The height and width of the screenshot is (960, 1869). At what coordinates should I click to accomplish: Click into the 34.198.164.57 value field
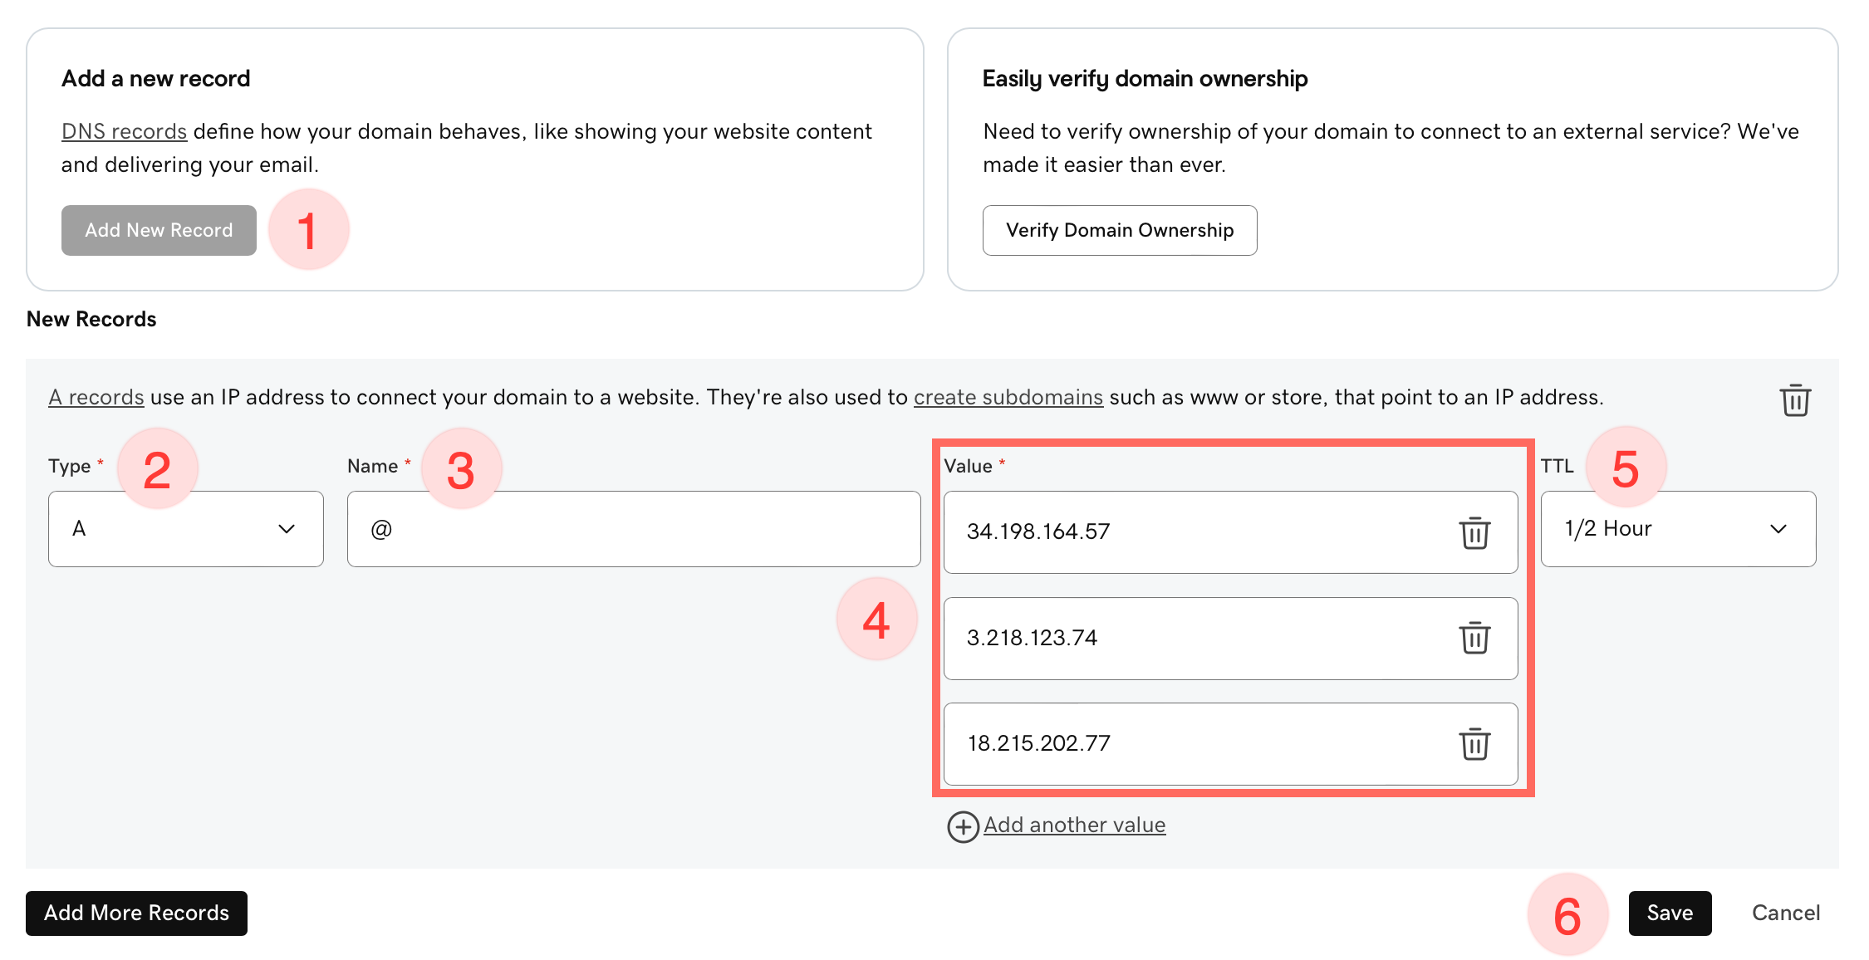point(1196,531)
